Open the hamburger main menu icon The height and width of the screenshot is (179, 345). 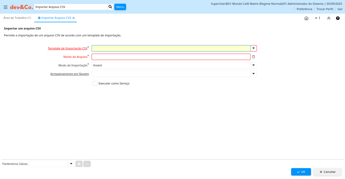6,7
